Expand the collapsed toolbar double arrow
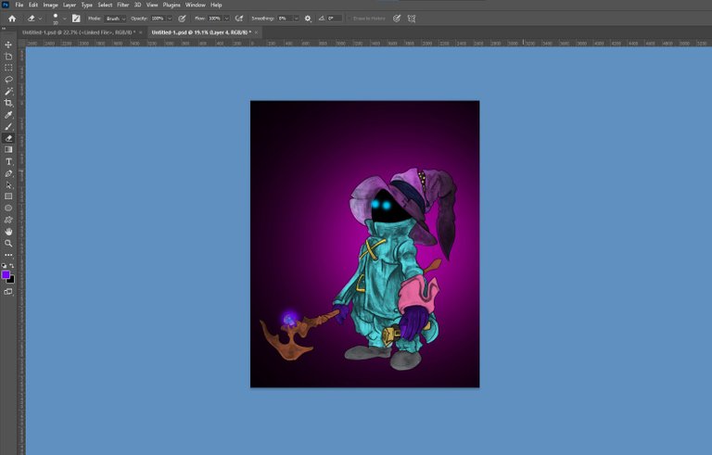The height and width of the screenshot is (455, 712). point(4,29)
